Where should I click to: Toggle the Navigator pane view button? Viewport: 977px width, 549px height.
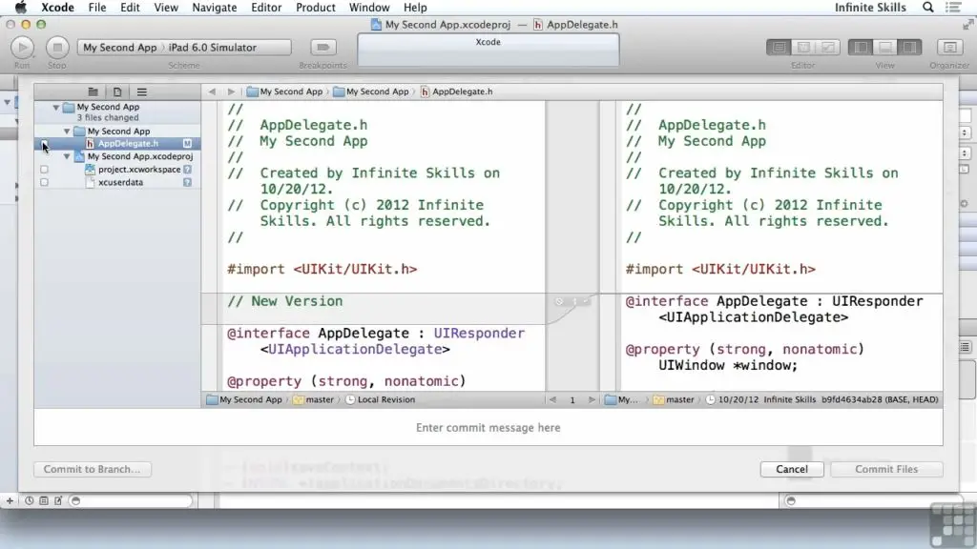861,48
